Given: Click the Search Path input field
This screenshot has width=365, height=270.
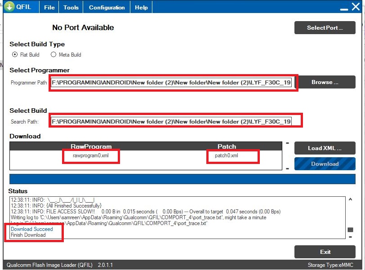Looking at the screenshot, I should [x=171, y=121].
